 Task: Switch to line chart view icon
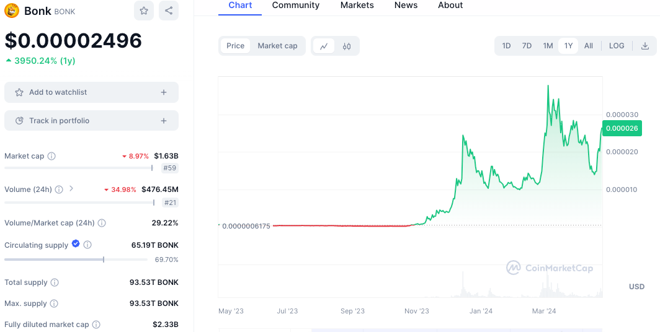click(324, 46)
